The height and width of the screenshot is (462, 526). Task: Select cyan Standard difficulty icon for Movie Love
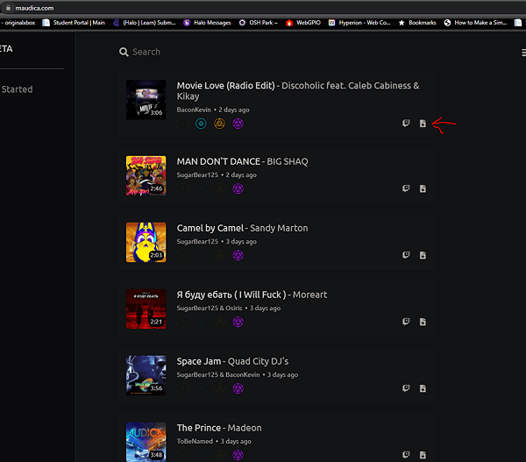click(201, 124)
